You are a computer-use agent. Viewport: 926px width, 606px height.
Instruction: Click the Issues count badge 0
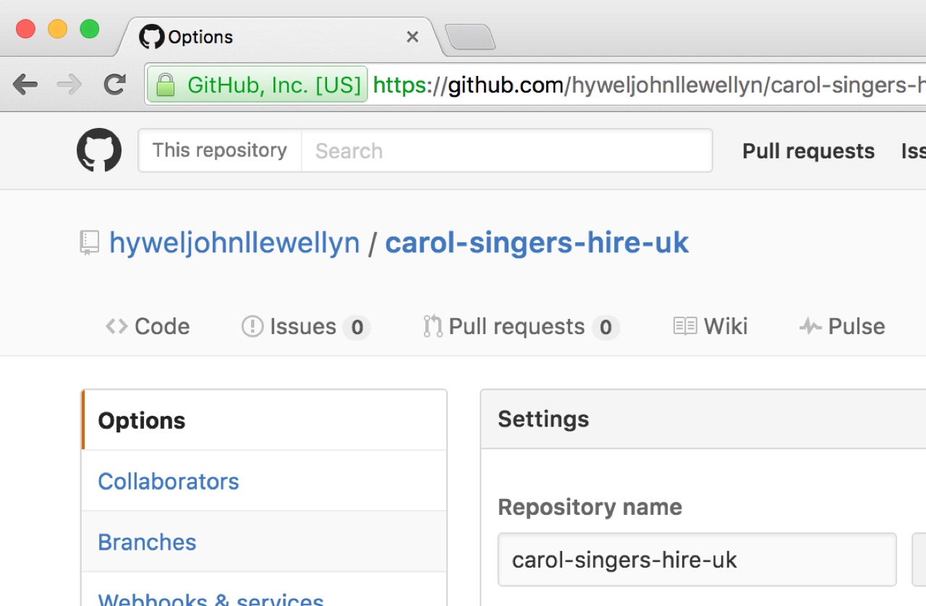(x=357, y=328)
